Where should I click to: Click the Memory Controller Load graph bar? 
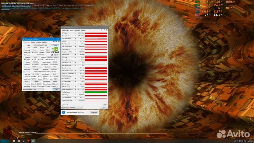pos(96,60)
